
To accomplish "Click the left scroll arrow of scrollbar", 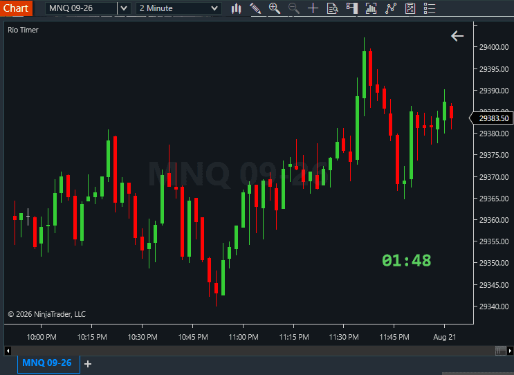I will (8, 351).
